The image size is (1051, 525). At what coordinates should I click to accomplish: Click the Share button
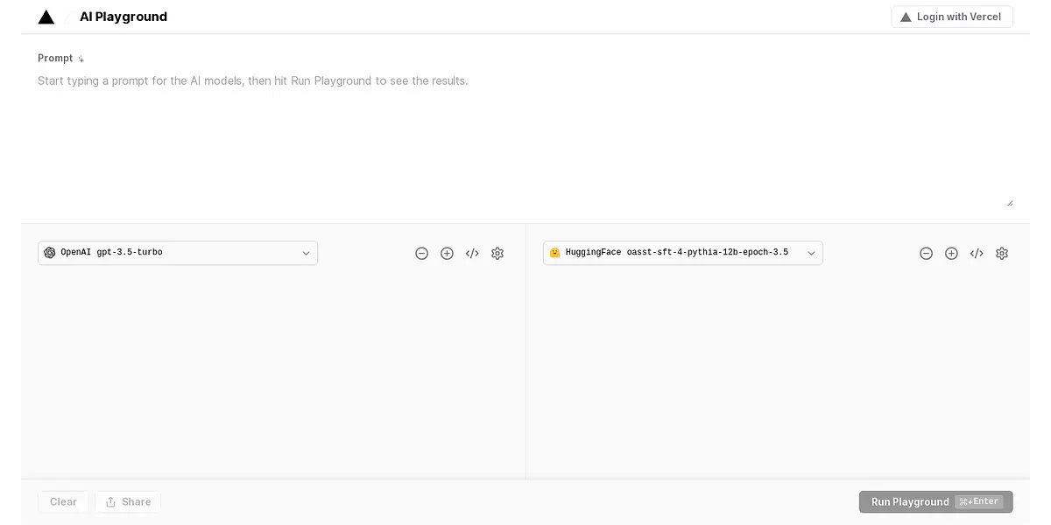tap(128, 501)
